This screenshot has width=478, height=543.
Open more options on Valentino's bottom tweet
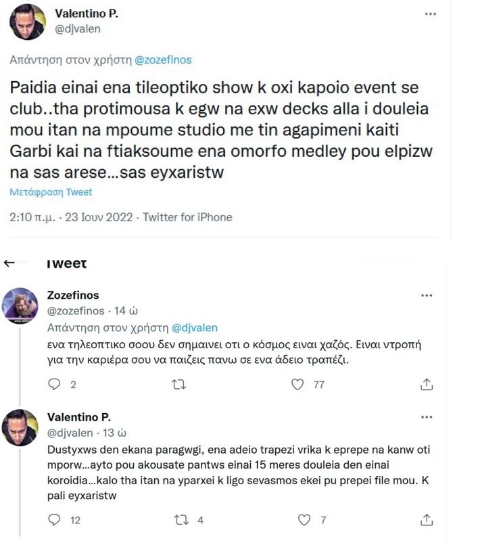point(426,418)
